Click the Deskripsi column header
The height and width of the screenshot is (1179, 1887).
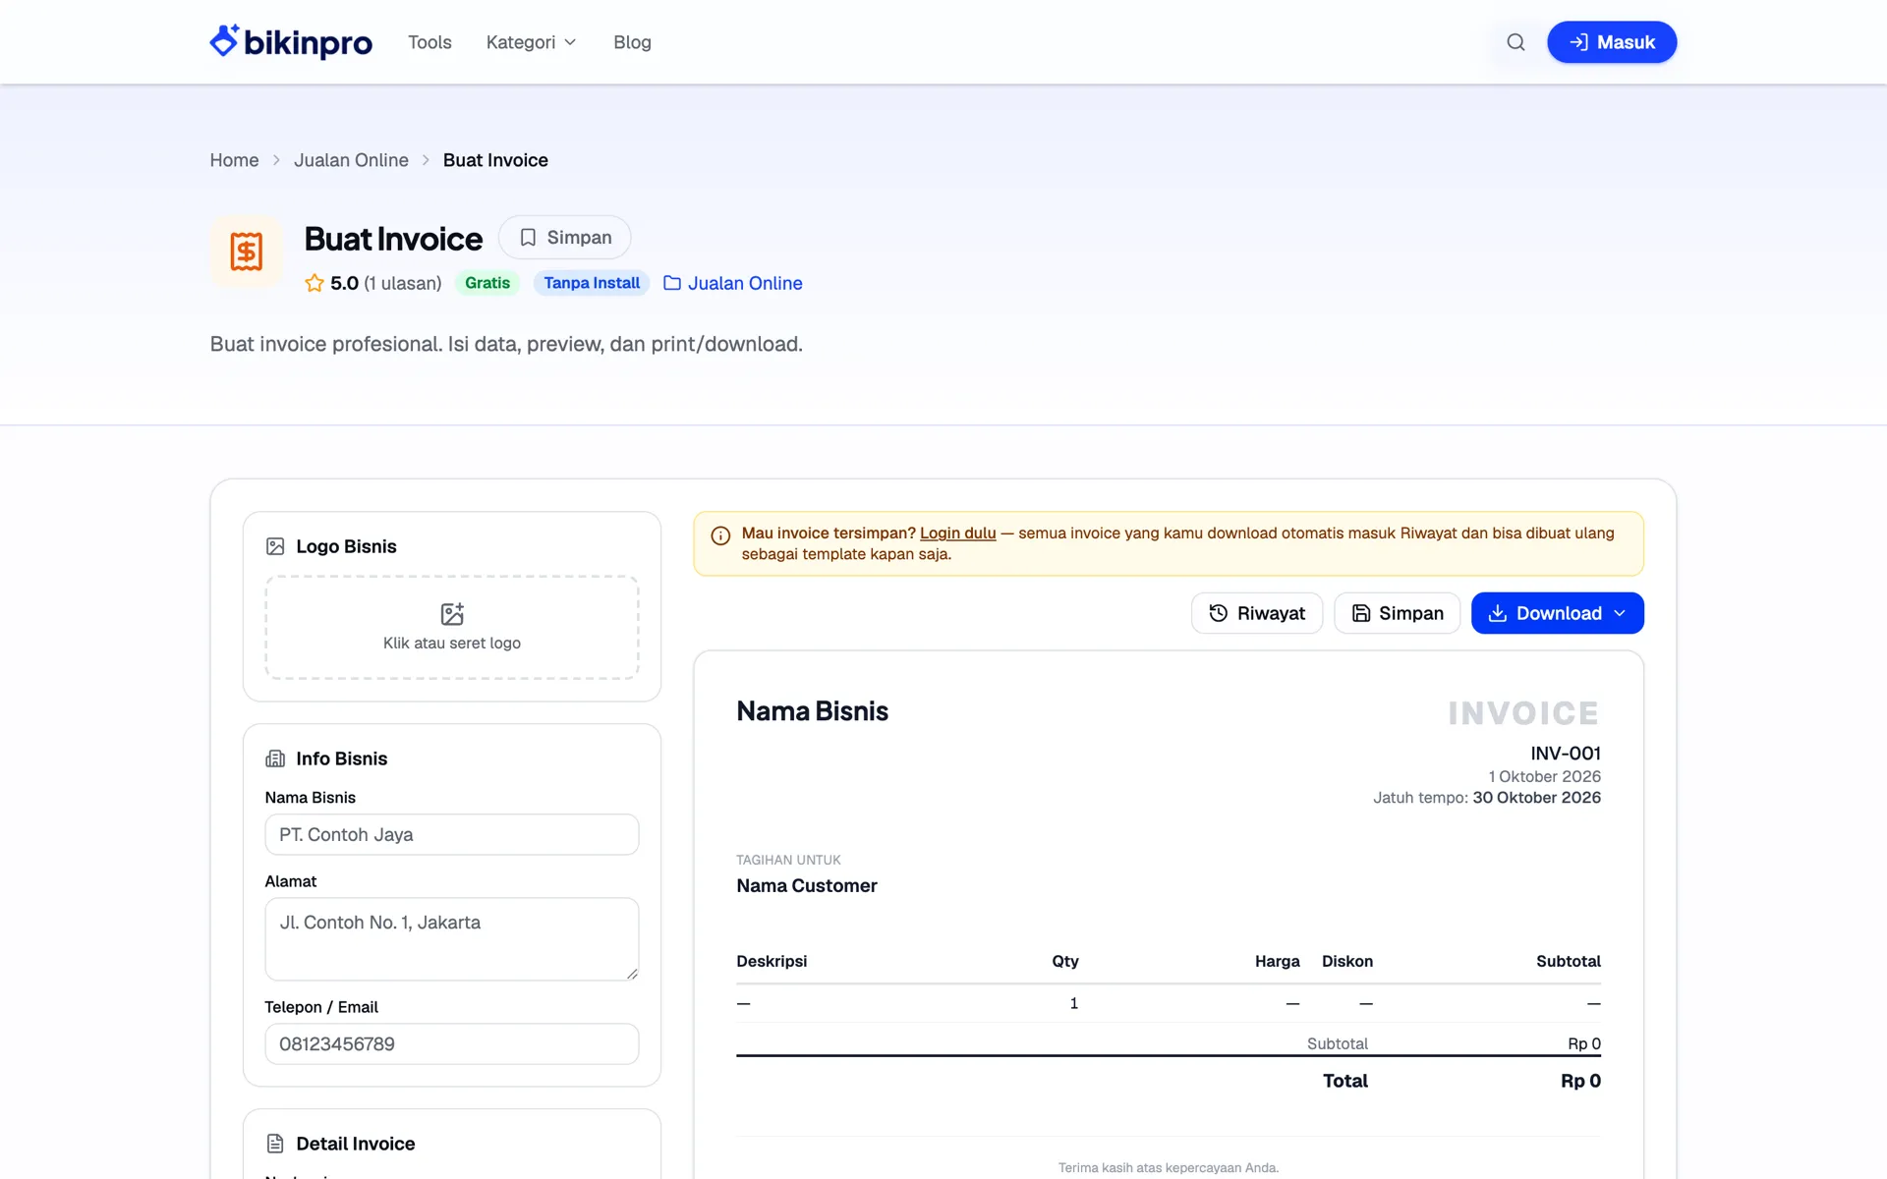[772, 961]
